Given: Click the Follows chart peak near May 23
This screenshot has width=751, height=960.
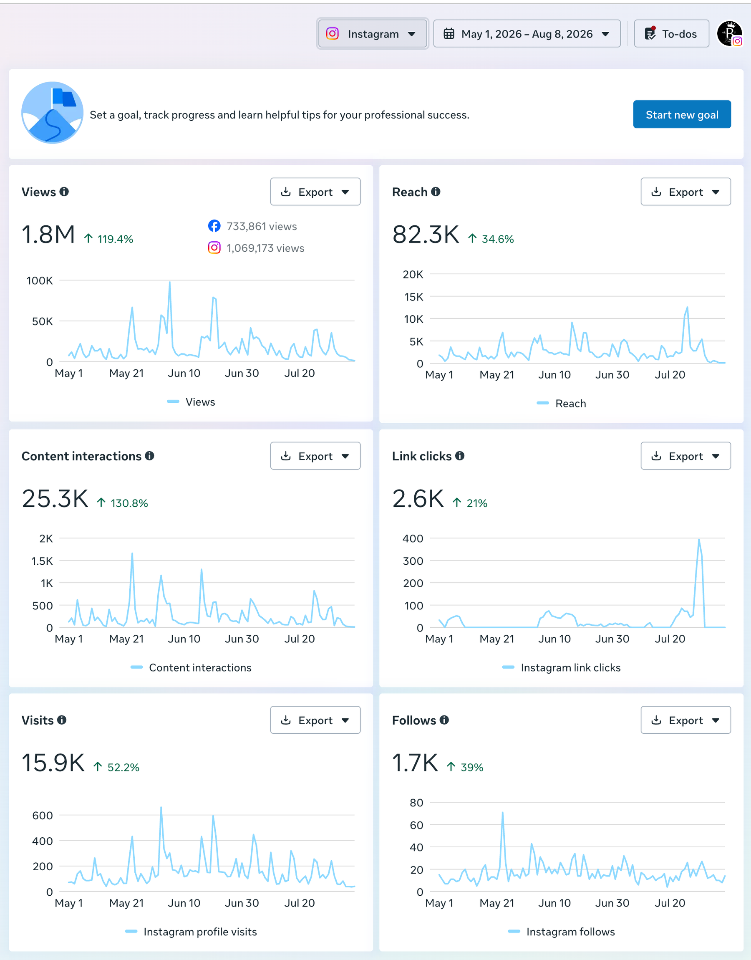Looking at the screenshot, I should [503, 813].
